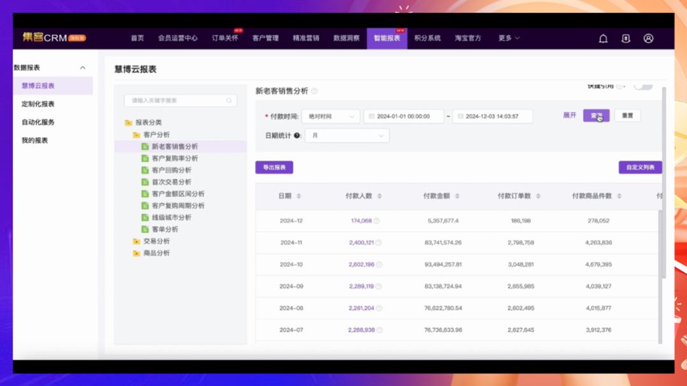The image size is (687, 386).
Task: Click the 自定义列表 button
Action: [x=640, y=168]
